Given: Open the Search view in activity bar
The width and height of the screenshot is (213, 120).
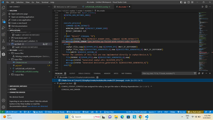Looking at the screenshot, I should pos(3,14).
